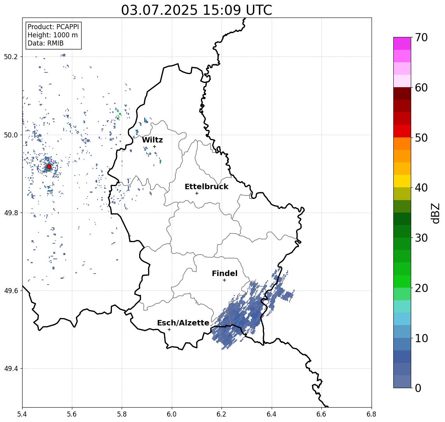Click the Wiltz station cross marker
445x422 pixels.
(154, 146)
